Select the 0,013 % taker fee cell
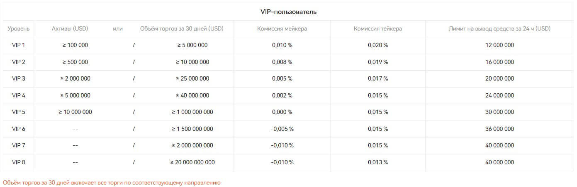 (x=377, y=162)
